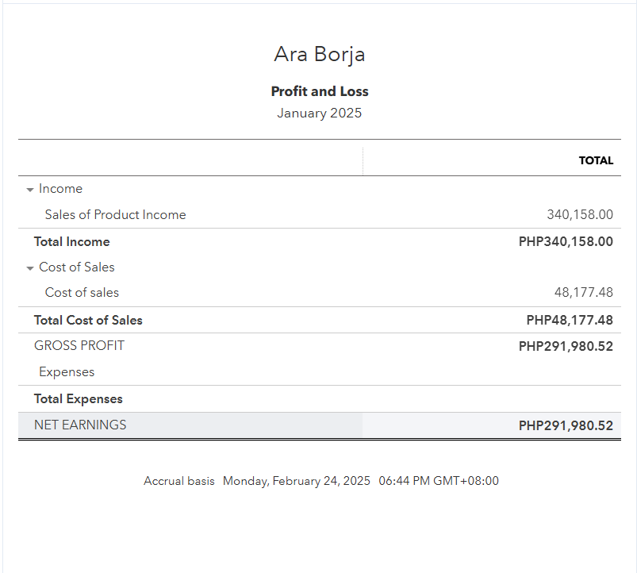The width and height of the screenshot is (637, 573).
Task: Select the NET EARNINGS row label
Action: 80,425
